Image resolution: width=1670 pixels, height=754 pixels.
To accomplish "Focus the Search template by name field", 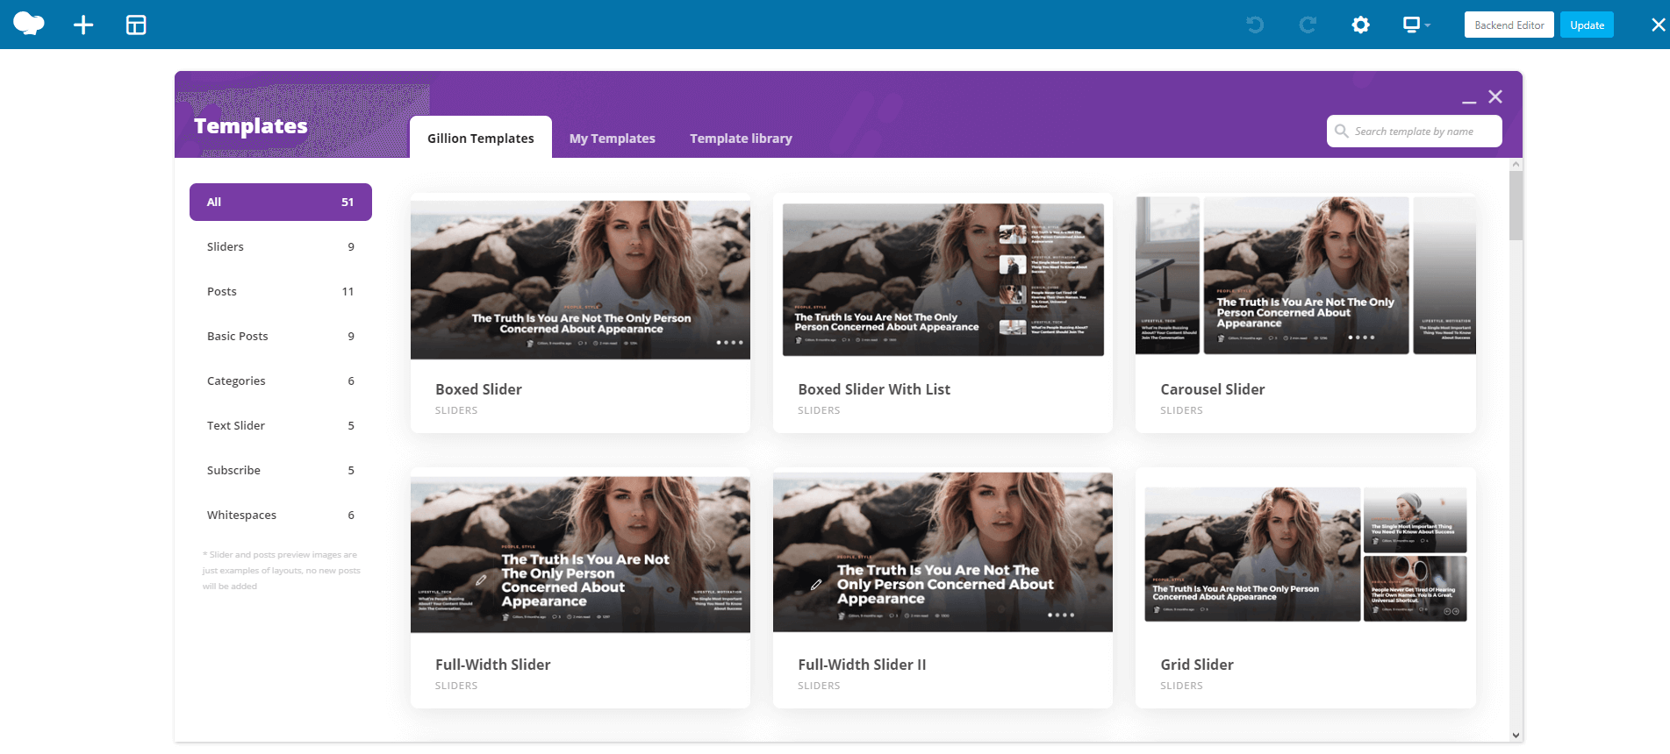I will pyautogui.click(x=1414, y=132).
